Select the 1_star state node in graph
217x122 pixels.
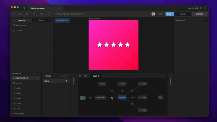[102, 84]
